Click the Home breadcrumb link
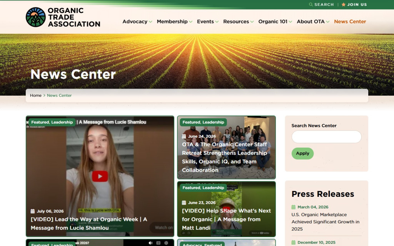 click(x=36, y=95)
